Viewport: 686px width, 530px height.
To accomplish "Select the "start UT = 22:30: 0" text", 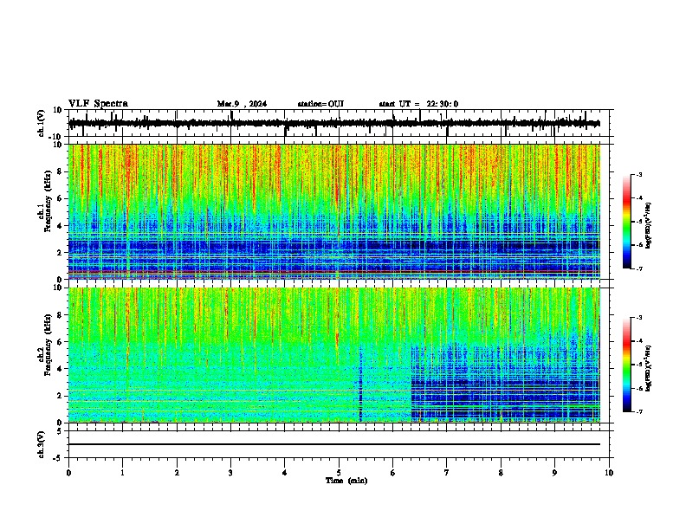I will tap(418, 104).
